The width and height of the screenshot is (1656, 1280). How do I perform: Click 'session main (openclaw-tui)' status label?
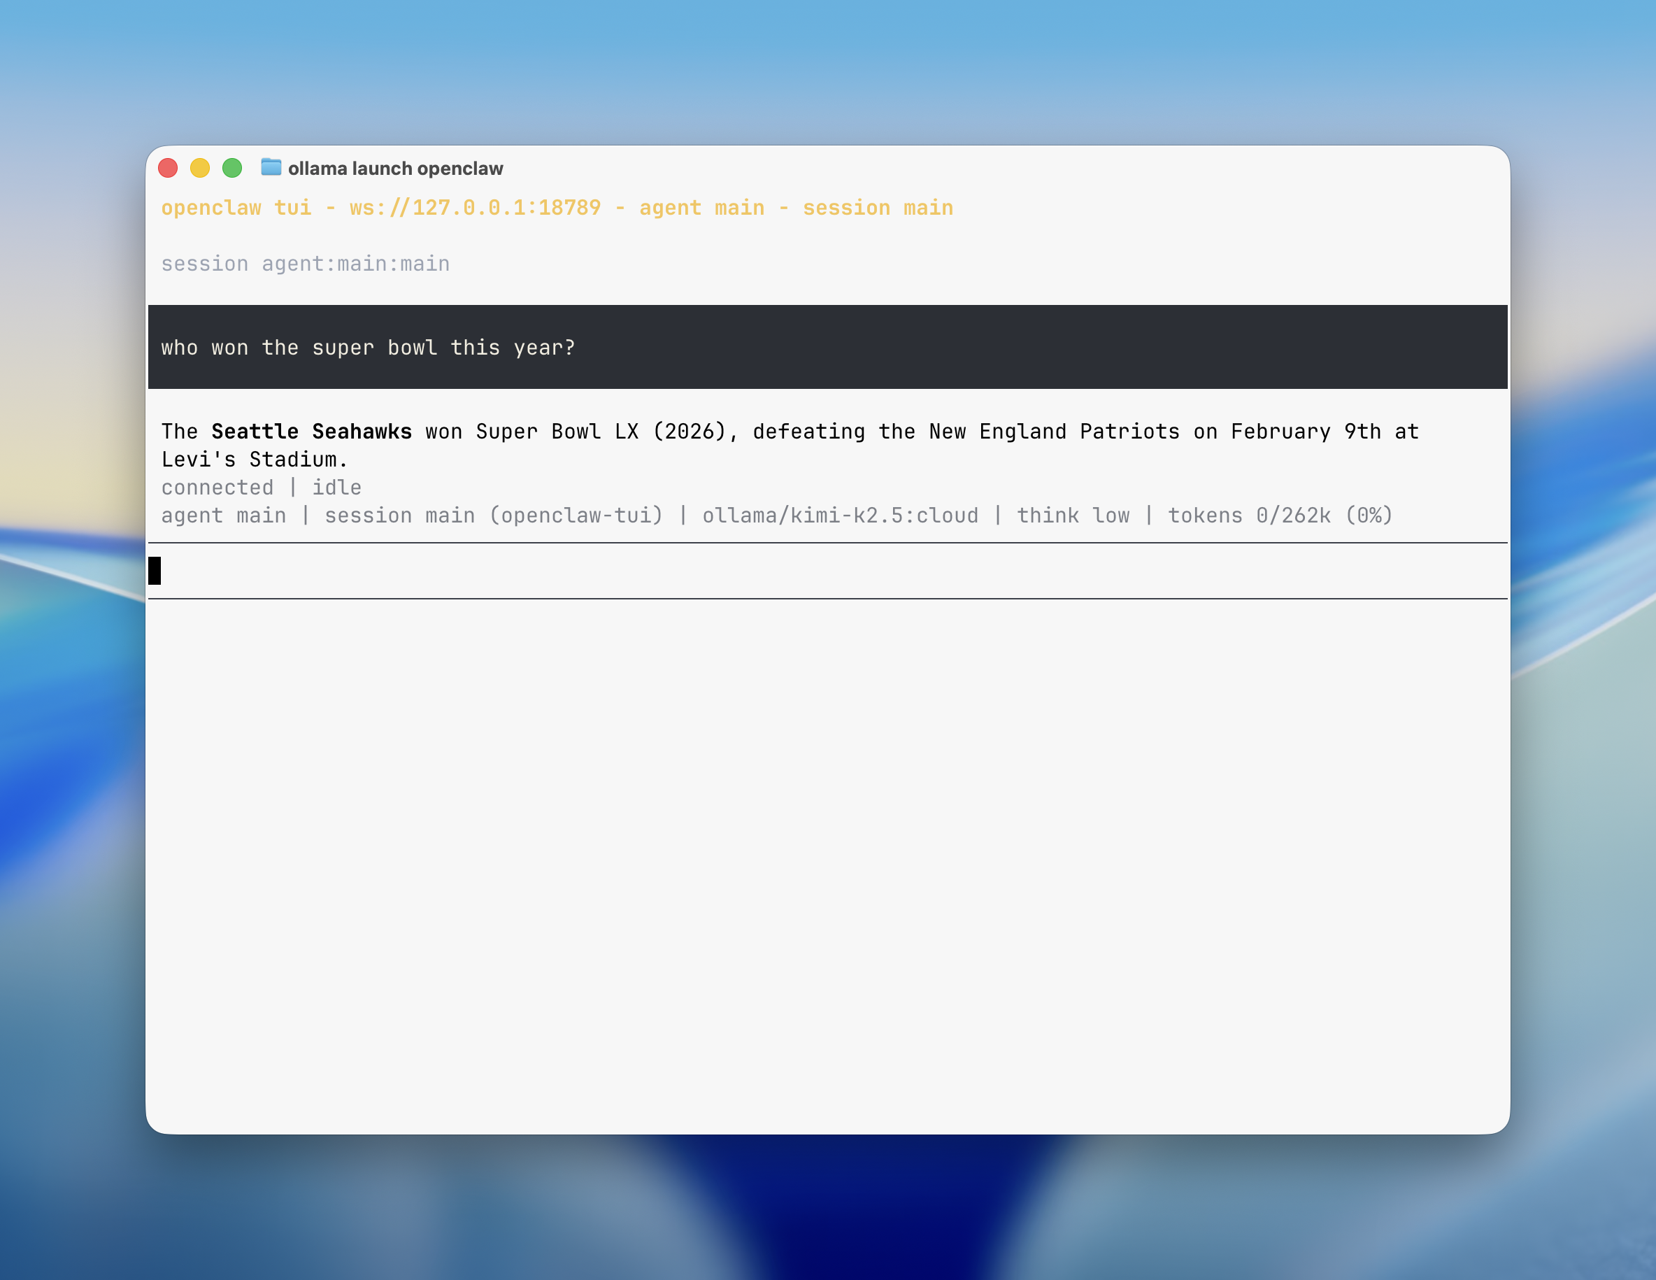[494, 515]
